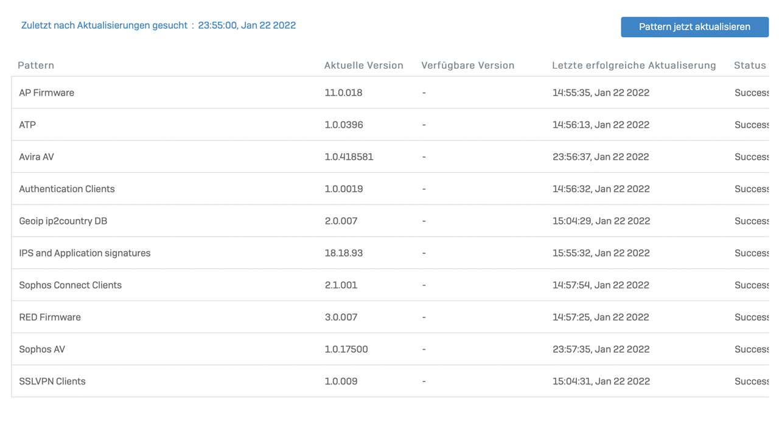Click Authentication Clients update time 14:56:32
The height and width of the screenshot is (430, 779).
click(601, 189)
